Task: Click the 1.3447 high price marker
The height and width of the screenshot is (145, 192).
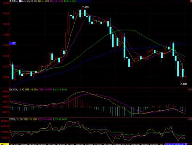Action: (x=85, y=7)
